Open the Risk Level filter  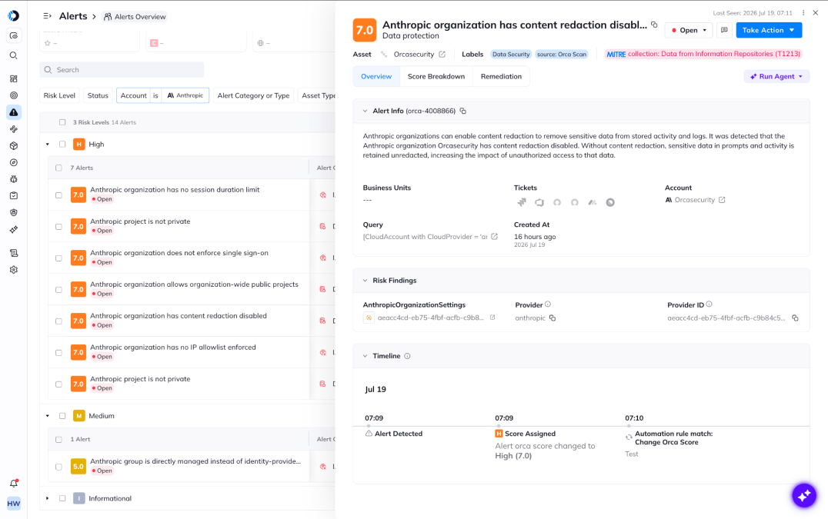[59, 95]
